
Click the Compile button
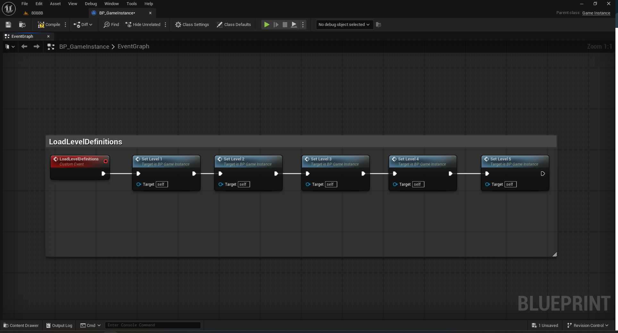pyautogui.click(x=49, y=25)
